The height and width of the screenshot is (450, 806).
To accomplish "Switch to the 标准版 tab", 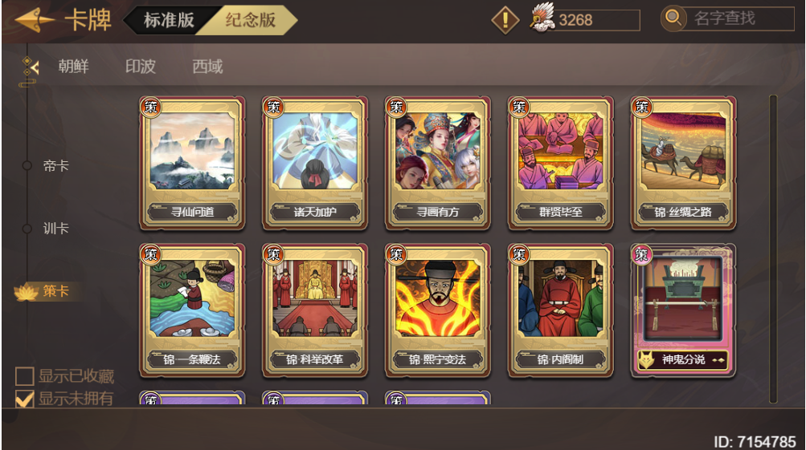I will click(169, 21).
